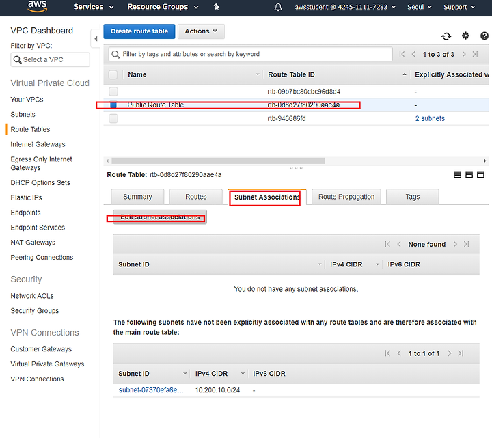Go to Internet Gateways in sidebar
The width and height of the screenshot is (492, 438).
point(38,144)
